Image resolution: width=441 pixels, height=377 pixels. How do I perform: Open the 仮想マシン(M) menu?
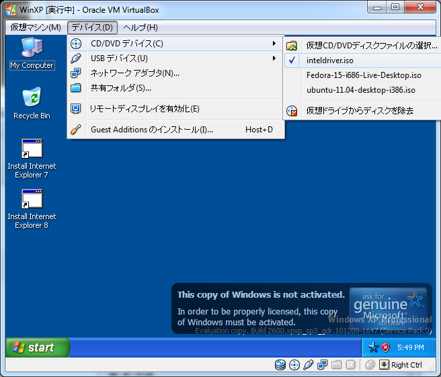pyautogui.click(x=36, y=28)
